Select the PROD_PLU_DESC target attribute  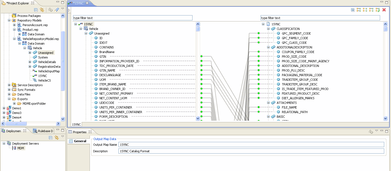pos(293,70)
